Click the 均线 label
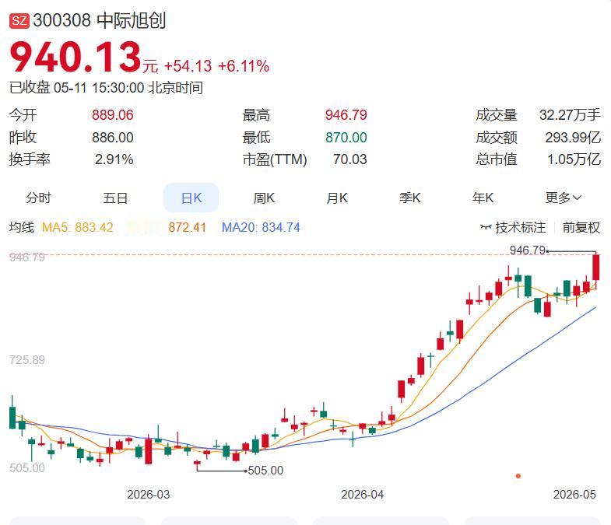The height and width of the screenshot is (525, 611). [x=22, y=227]
